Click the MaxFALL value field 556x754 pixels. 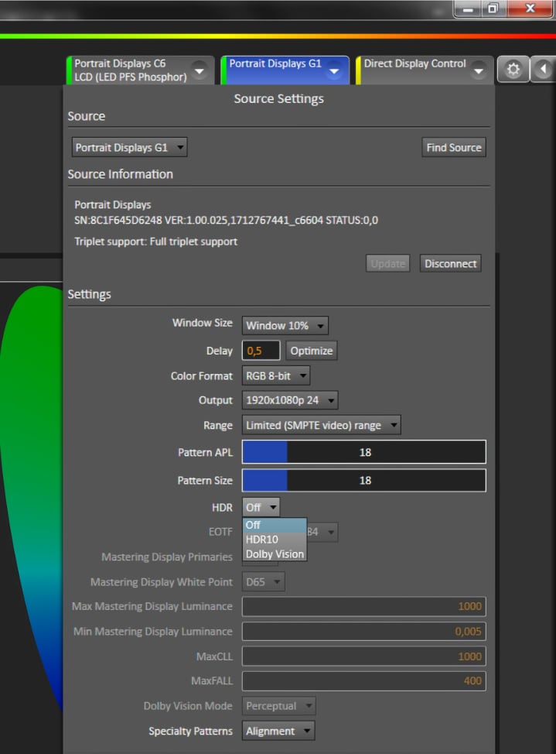point(363,681)
